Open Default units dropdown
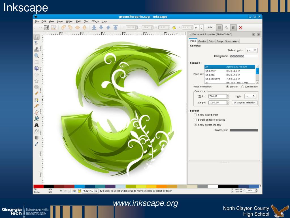This screenshot has width=290, height=218. 251,50
